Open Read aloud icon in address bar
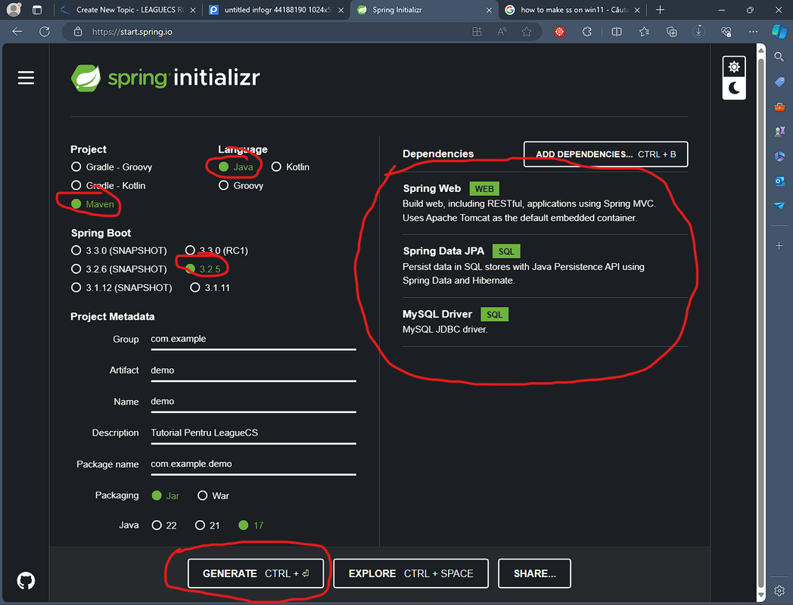 pos(502,31)
